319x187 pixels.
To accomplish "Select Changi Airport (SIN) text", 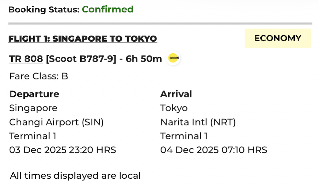I will pyautogui.click(x=57, y=122).
